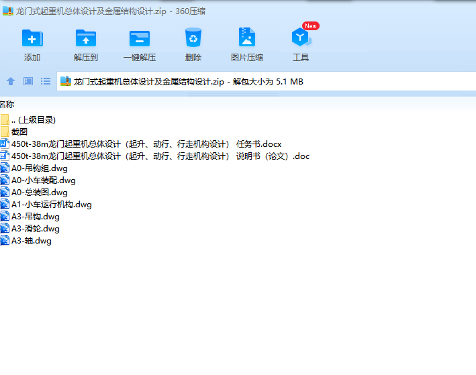Click the 解压到 label text
The height and width of the screenshot is (375, 476).
(x=86, y=57)
